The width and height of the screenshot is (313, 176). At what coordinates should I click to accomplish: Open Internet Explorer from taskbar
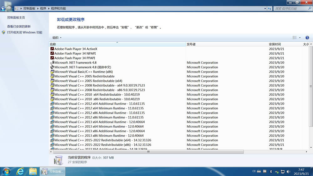pos(20,171)
